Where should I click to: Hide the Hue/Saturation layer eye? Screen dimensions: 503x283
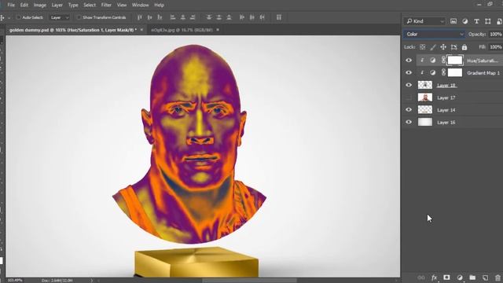click(409, 61)
